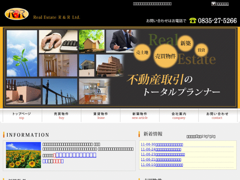Click the 売土地 circle in banner
Screen dimensions: 240x180
pyautogui.click(x=142, y=53)
